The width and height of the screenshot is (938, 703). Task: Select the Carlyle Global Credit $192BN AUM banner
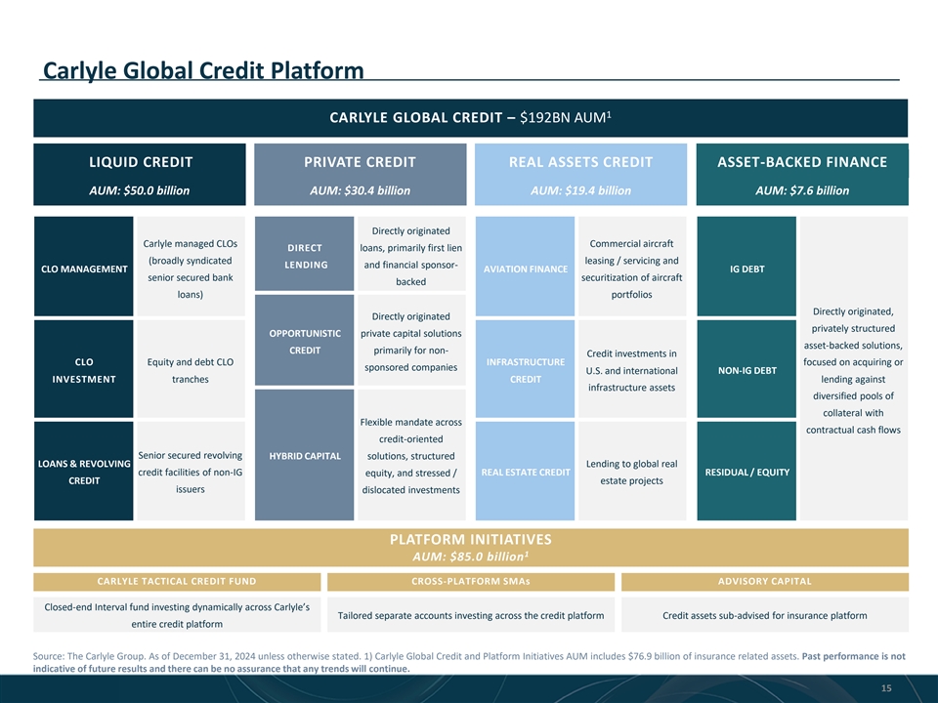470,118
